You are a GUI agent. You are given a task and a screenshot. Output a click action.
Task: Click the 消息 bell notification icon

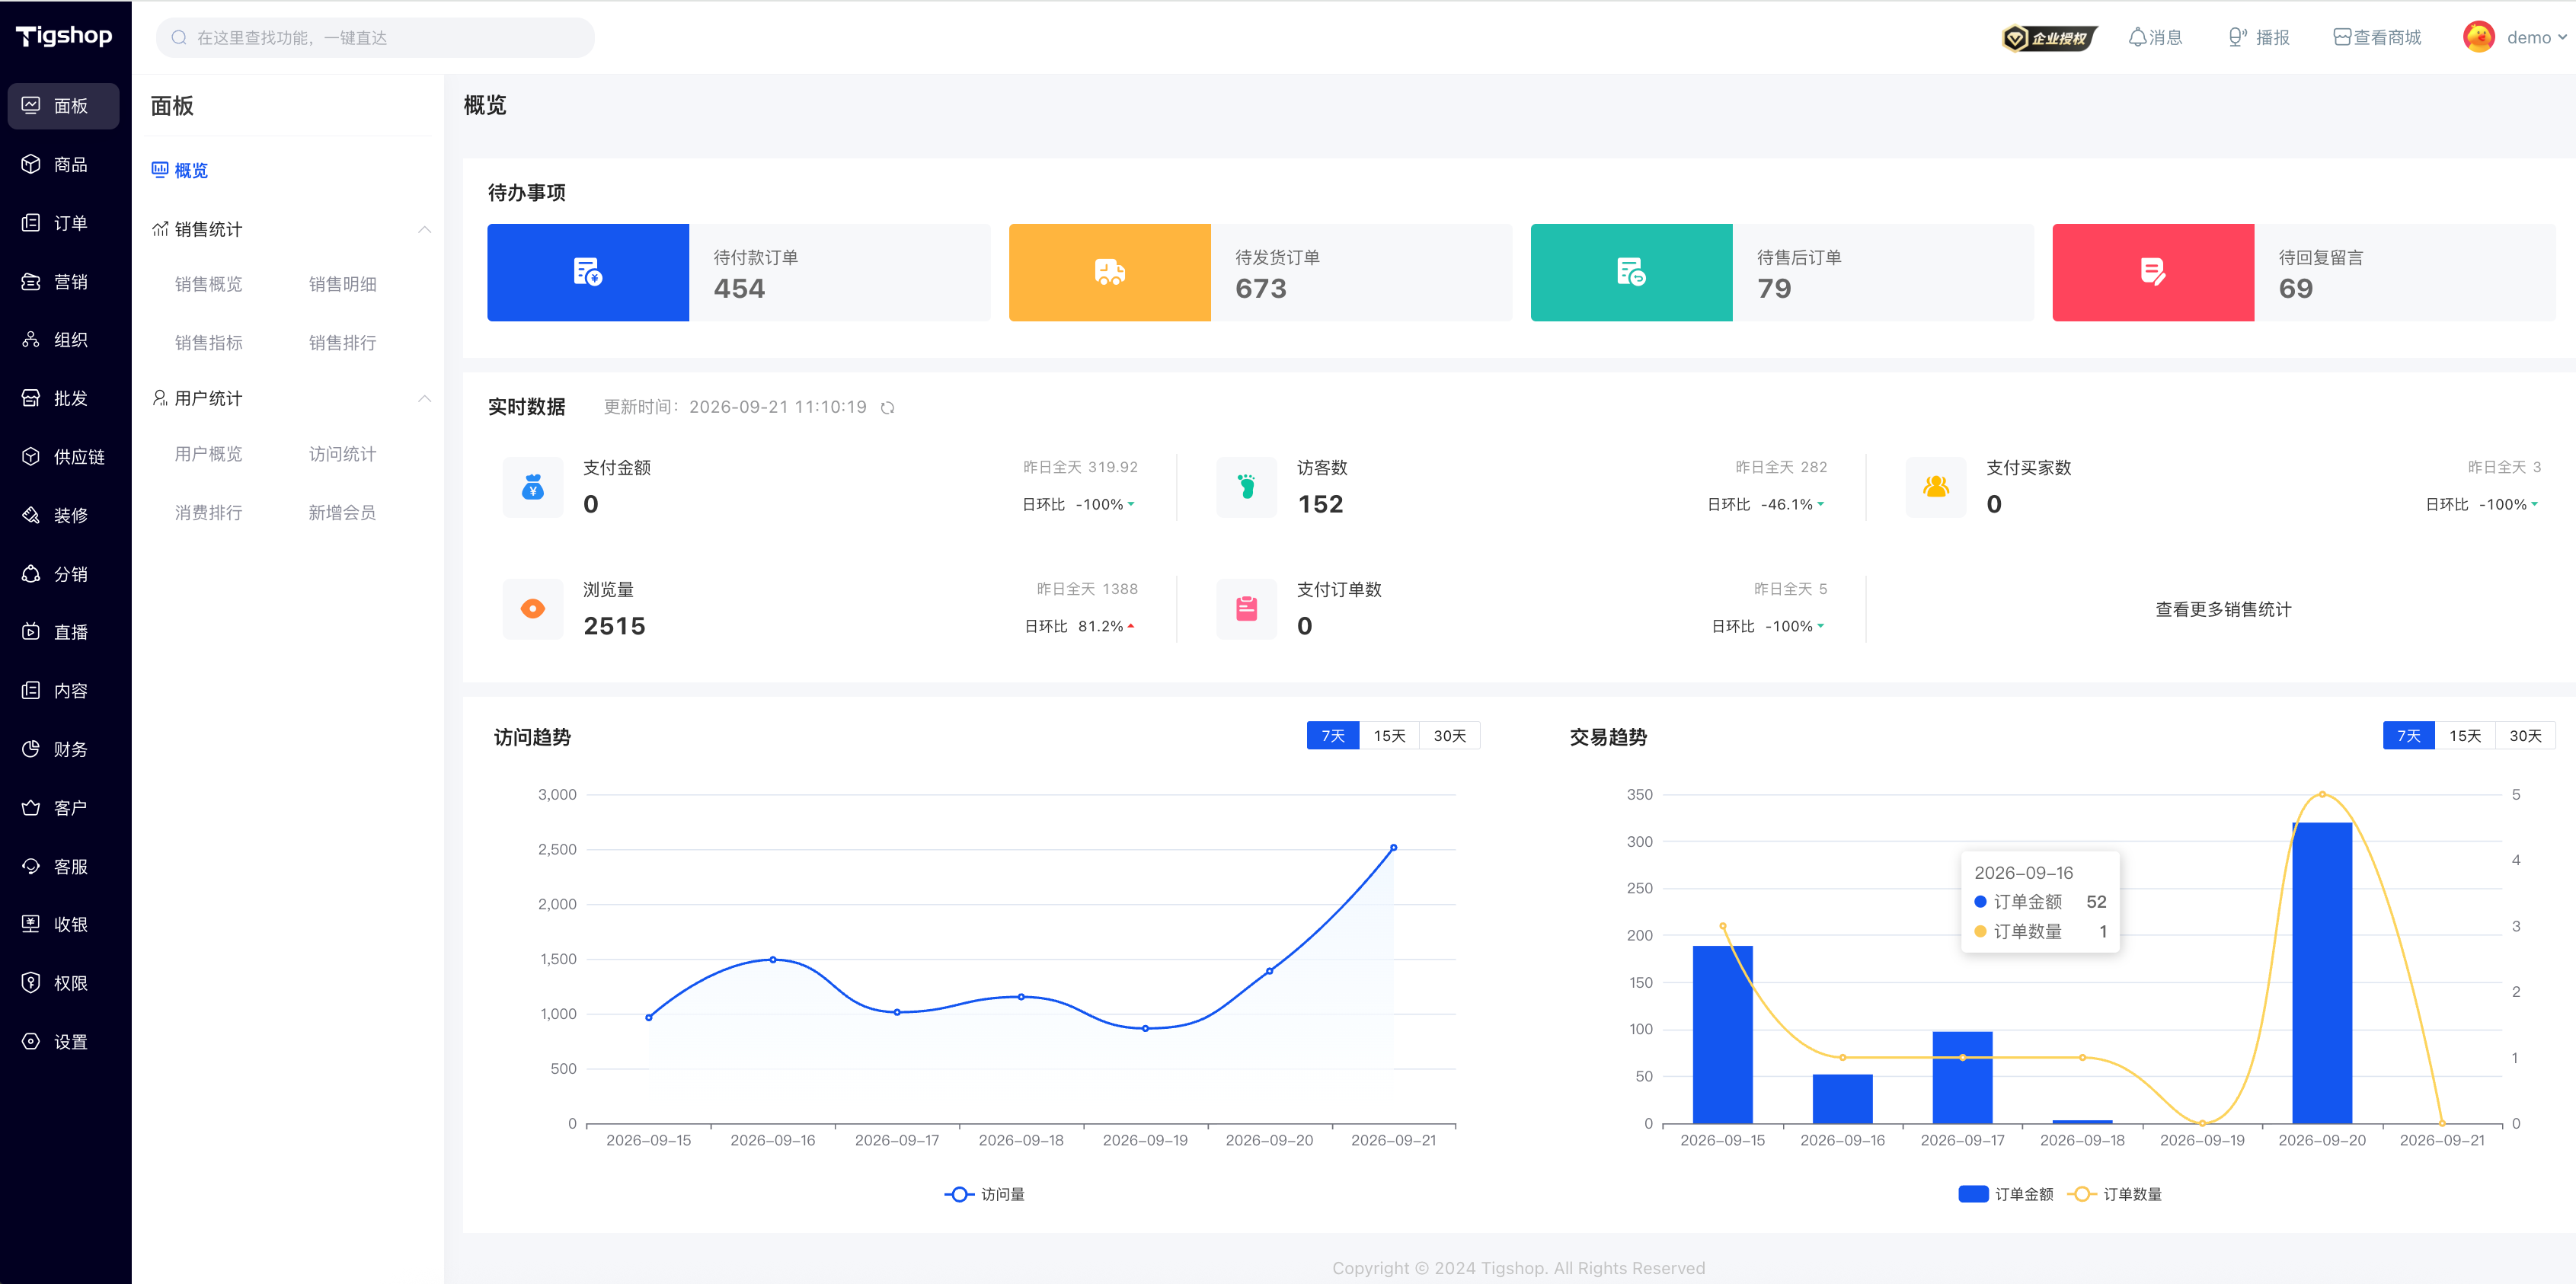tap(2137, 37)
